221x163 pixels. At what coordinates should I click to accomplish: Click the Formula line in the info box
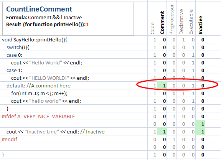pos(44,18)
